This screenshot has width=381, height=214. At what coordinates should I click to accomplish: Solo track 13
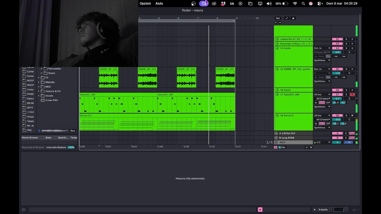pos(346,44)
